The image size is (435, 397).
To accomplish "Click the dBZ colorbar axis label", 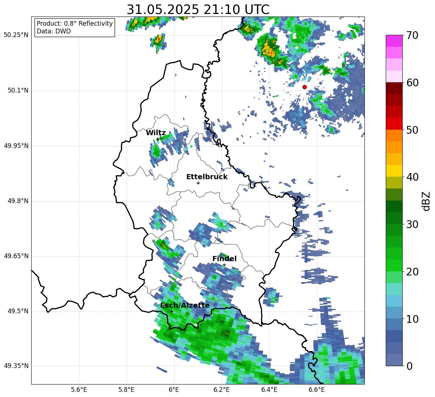I will point(426,201).
